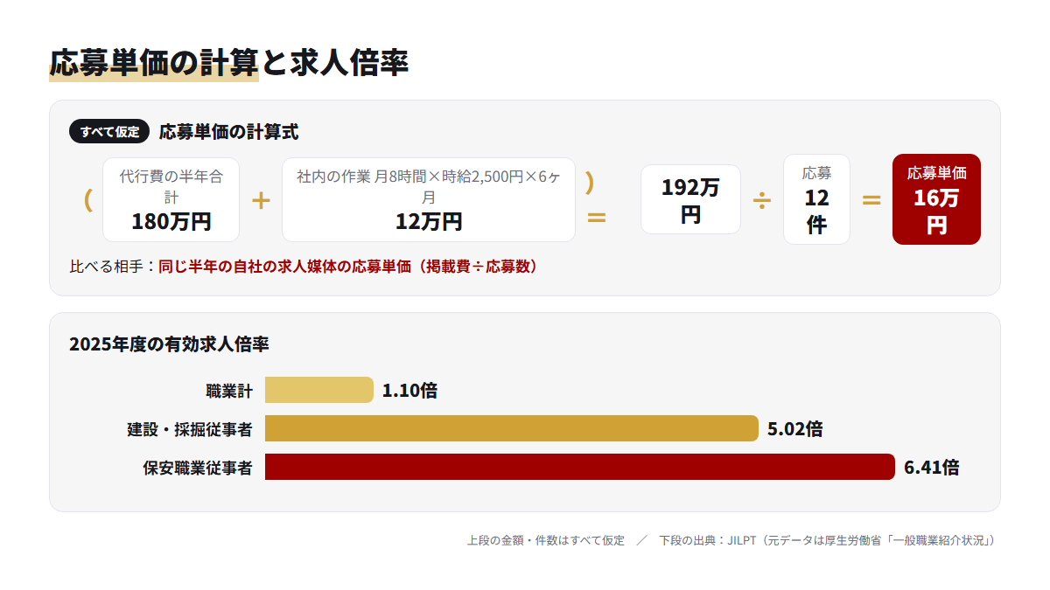Click the heading 応募単価の計算式
This screenshot has width=1050, height=590.
(x=228, y=132)
